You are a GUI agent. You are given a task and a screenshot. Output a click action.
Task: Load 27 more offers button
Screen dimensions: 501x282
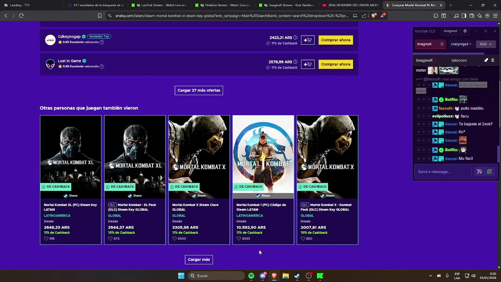(199, 90)
